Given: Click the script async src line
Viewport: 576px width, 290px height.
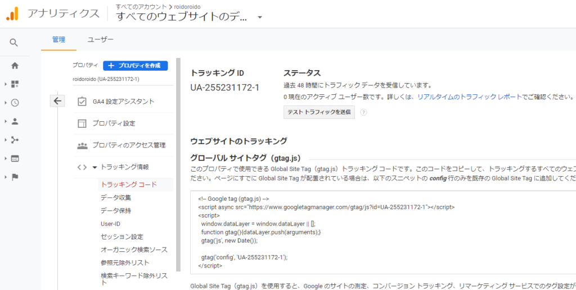Looking at the screenshot, I should coord(326,207).
